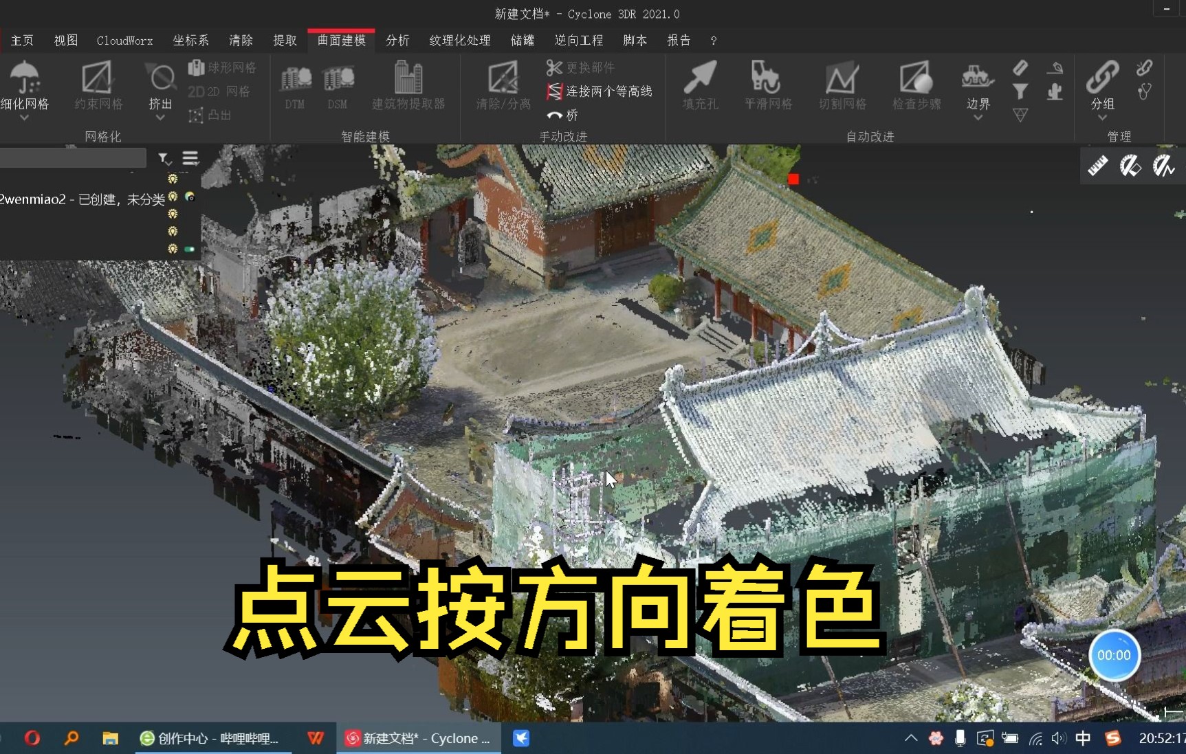Open the tree filter dropdown

pos(165,159)
